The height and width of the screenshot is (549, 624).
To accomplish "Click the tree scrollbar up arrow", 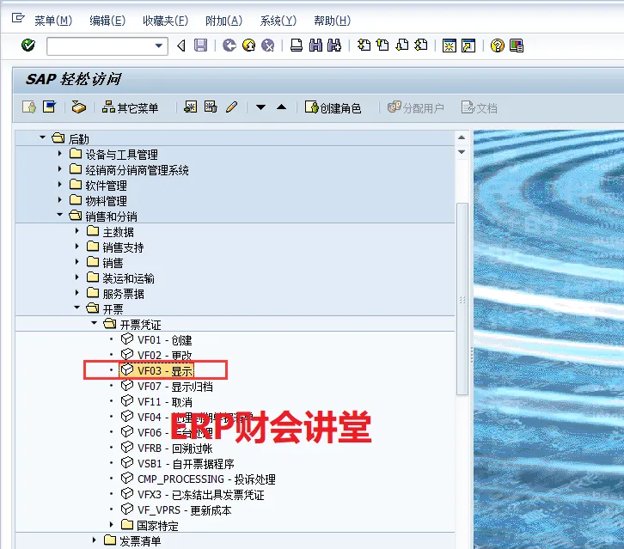I will (462, 137).
